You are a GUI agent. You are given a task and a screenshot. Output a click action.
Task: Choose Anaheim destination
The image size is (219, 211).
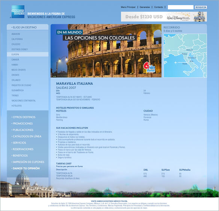tap(16, 34)
